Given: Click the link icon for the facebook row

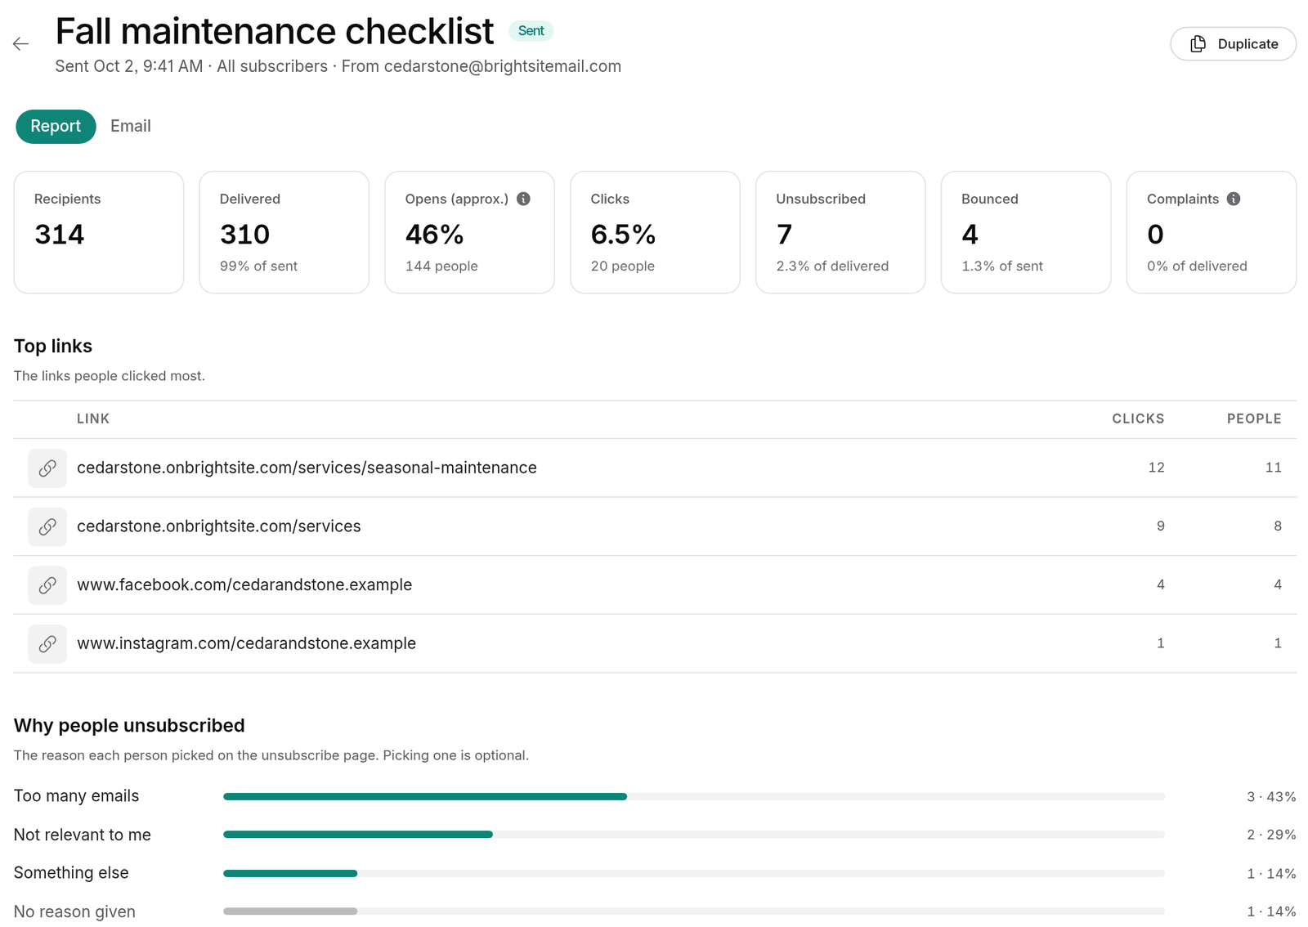Looking at the screenshot, I should tap(47, 585).
